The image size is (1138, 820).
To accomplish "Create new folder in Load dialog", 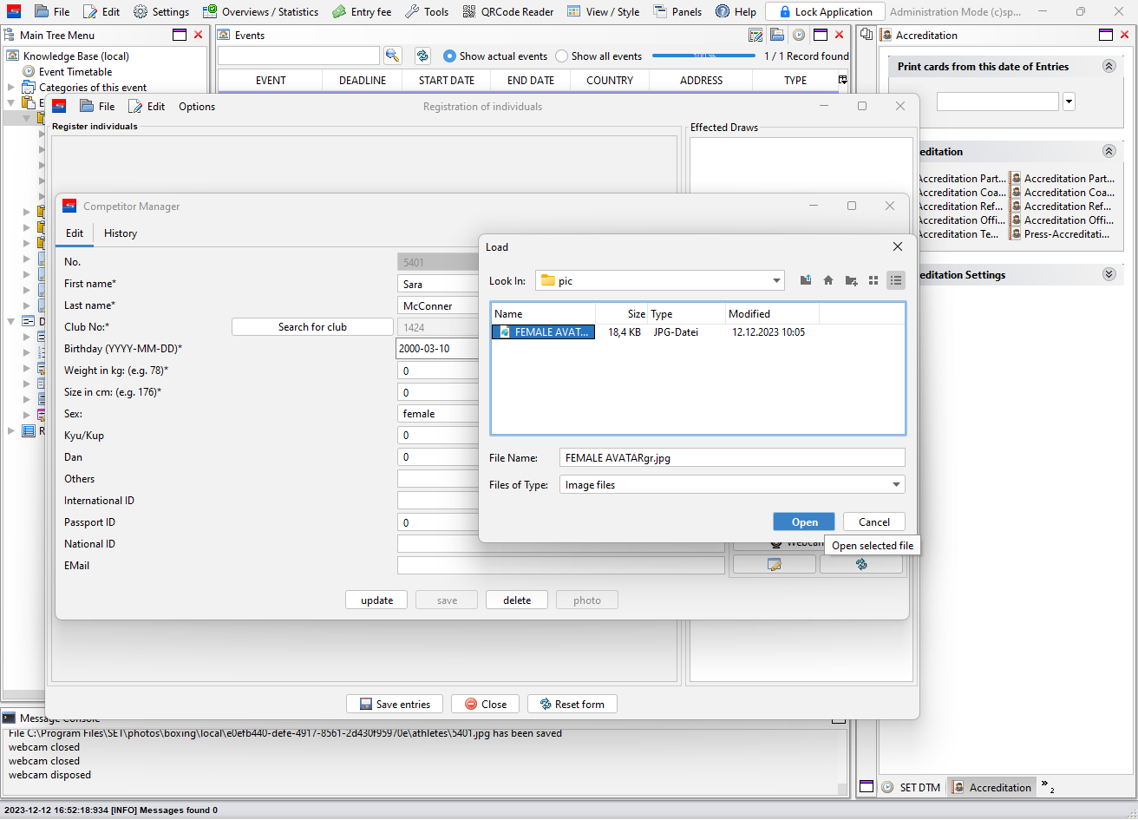I will (851, 280).
